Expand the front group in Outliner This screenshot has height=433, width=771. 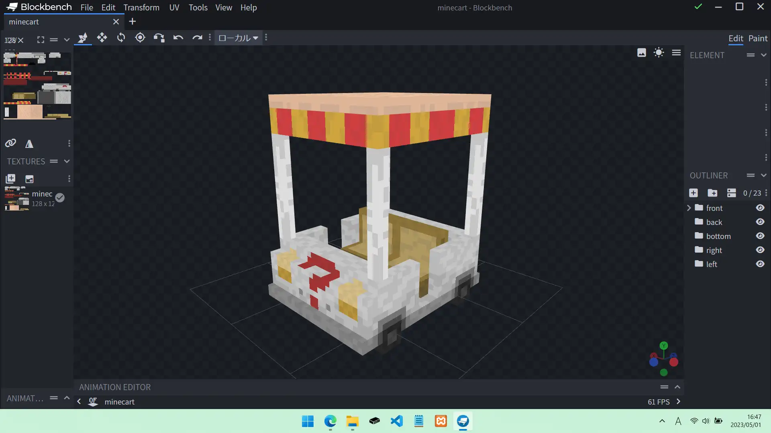689,208
